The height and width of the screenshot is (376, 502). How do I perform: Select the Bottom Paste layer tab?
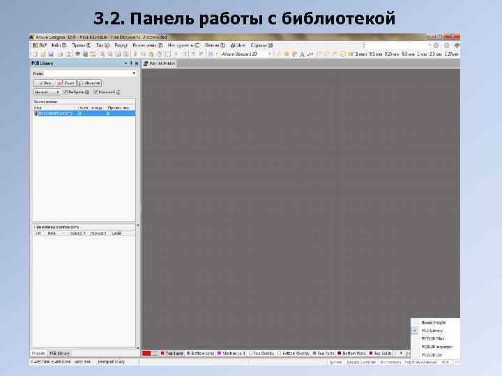[351, 353]
